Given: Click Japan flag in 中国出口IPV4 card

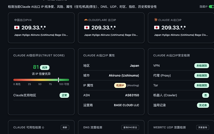Looking at the screenshot, I should click(17, 28).
